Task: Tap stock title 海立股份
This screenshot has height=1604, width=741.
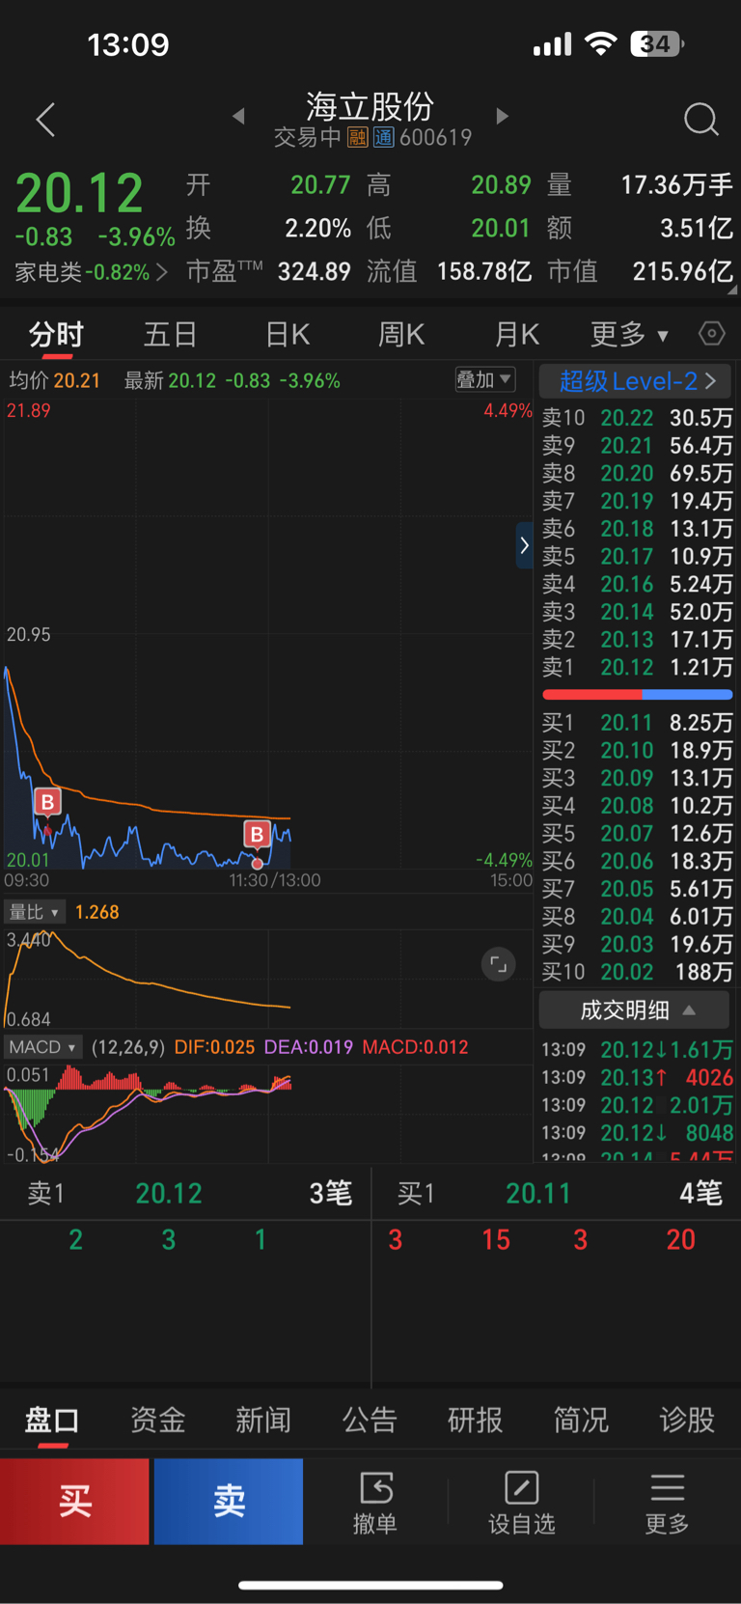Action: click(x=370, y=106)
